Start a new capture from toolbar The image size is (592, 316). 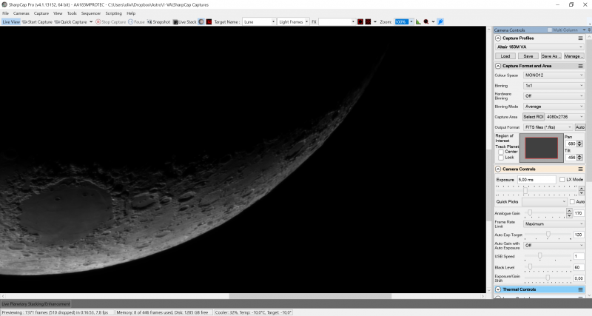38,22
